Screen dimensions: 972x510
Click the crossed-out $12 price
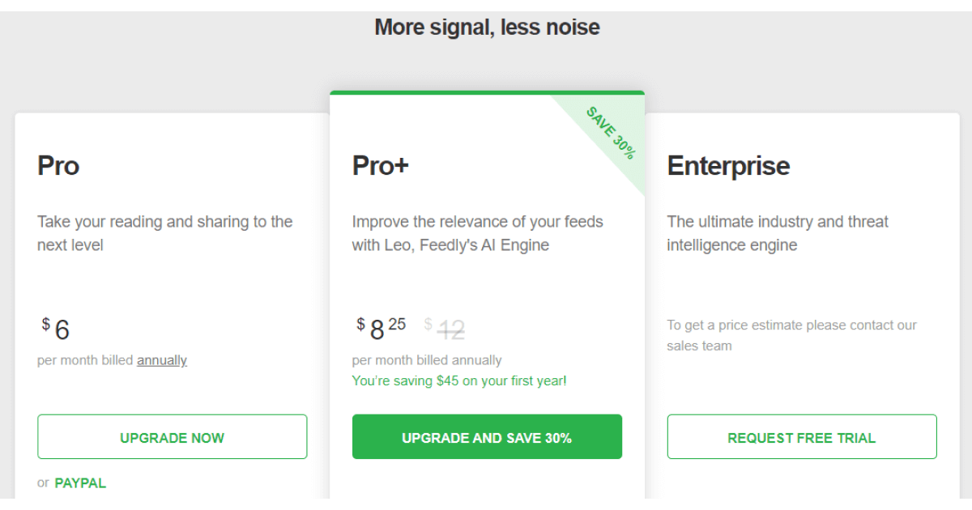click(445, 329)
